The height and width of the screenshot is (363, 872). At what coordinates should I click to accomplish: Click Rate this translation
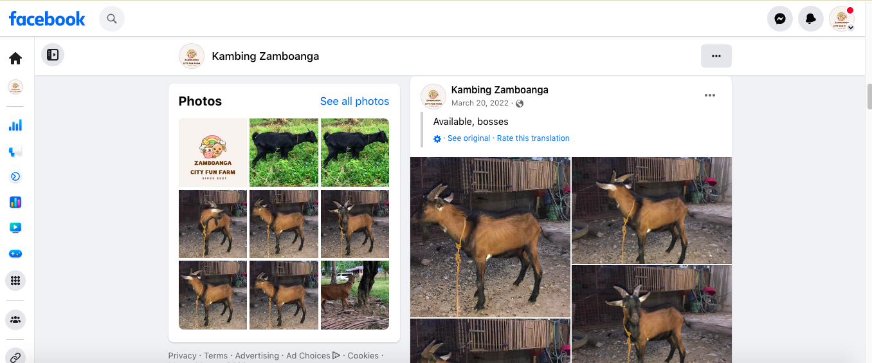click(533, 138)
